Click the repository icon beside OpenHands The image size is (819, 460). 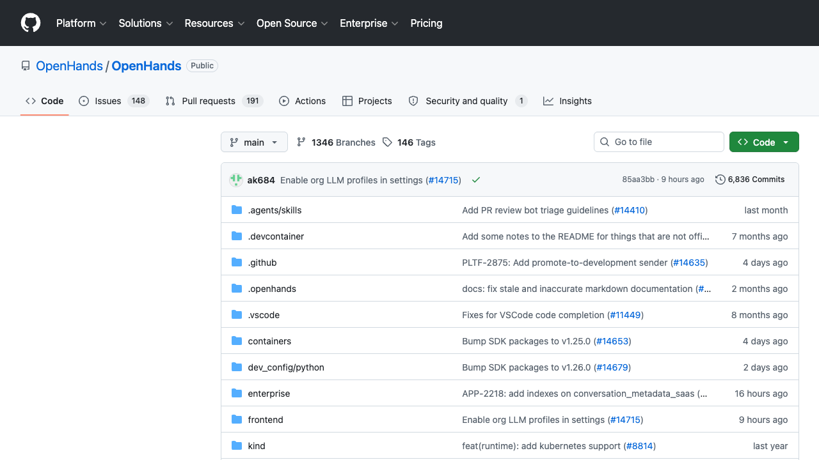pyautogui.click(x=26, y=66)
